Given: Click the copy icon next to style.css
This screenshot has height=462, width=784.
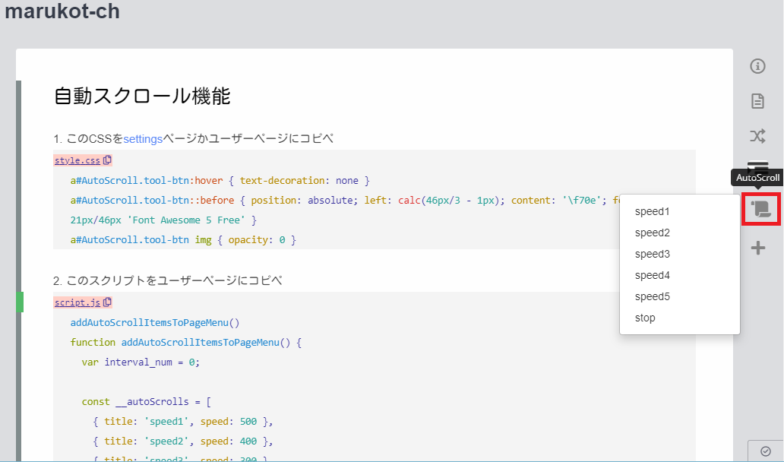Looking at the screenshot, I should [x=106, y=160].
